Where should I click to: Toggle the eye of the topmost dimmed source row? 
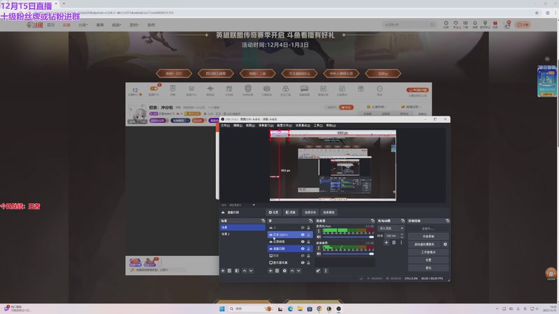(303, 228)
